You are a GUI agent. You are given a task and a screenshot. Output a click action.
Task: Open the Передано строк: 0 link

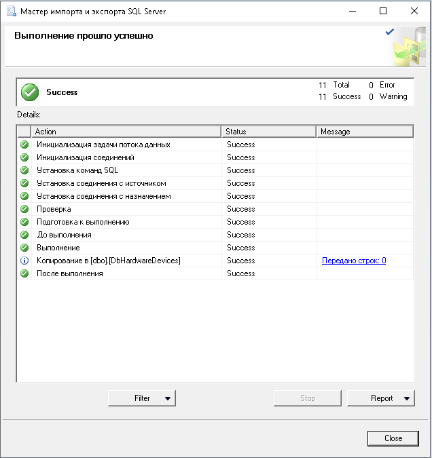click(354, 261)
